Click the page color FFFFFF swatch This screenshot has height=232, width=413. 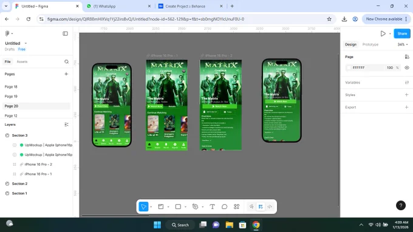pyautogui.click(x=349, y=67)
